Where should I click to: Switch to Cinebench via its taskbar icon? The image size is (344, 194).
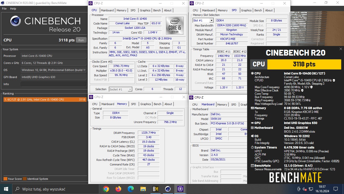pos(168,189)
